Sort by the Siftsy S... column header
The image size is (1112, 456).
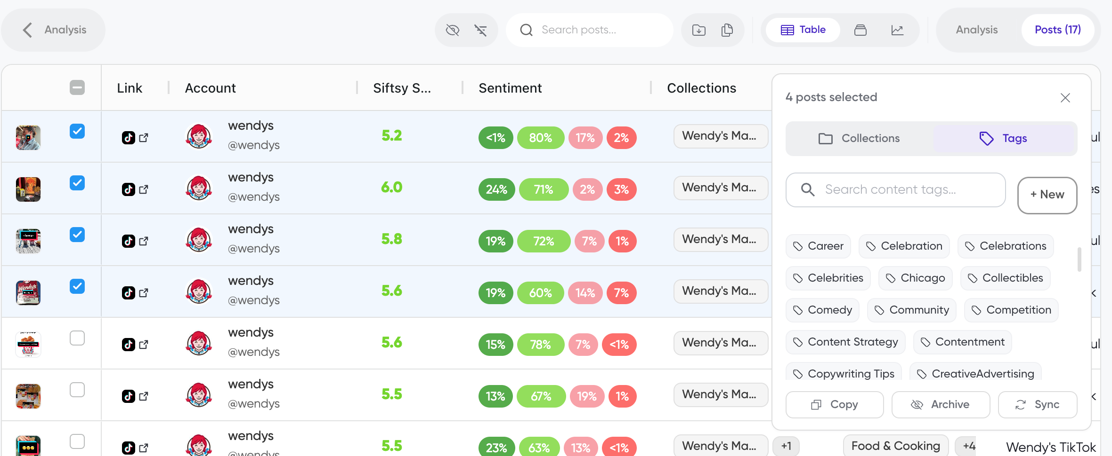pyautogui.click(x=402, y=88)
